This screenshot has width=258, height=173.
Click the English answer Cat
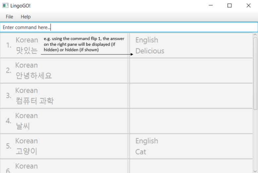141,152
